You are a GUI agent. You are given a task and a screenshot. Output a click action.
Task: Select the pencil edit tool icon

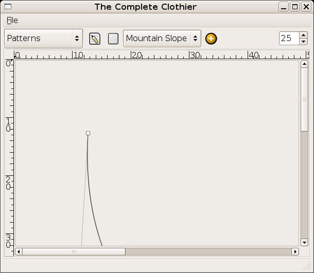coord(95,39)
